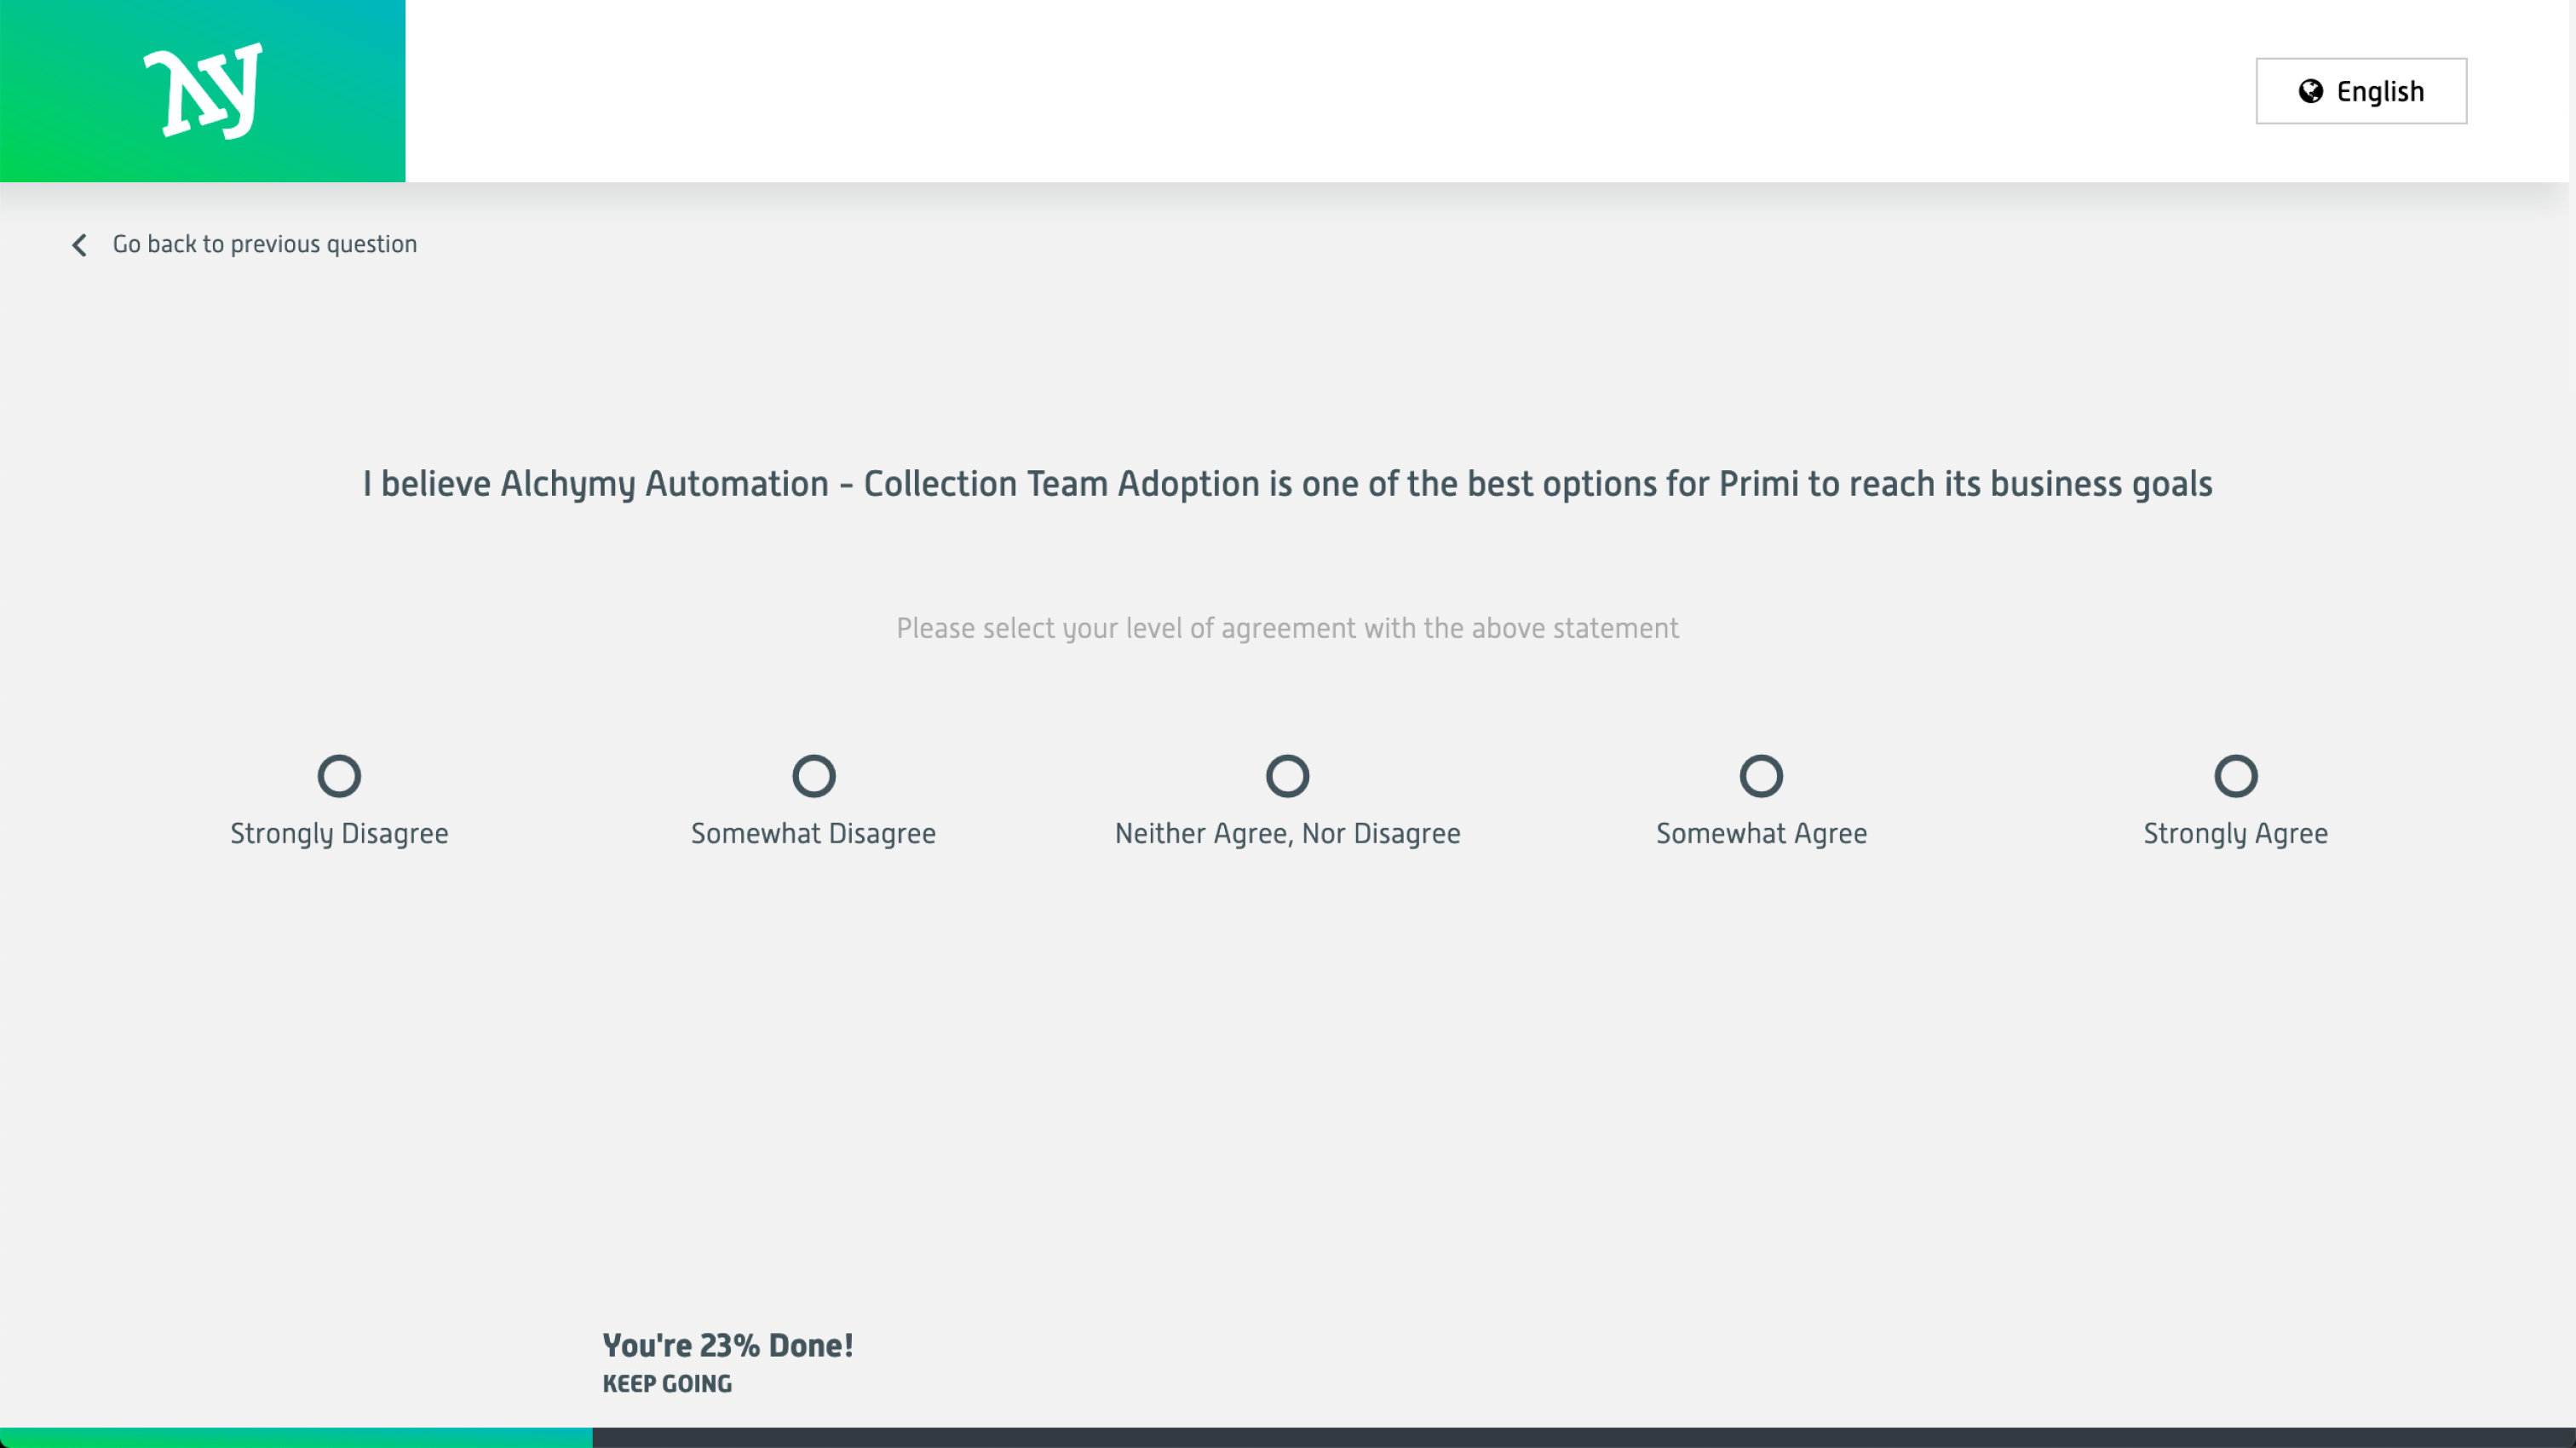2576x1448 pixels.
Task: Click the Somewhat Agree label text
Action: coord(1761,833)
